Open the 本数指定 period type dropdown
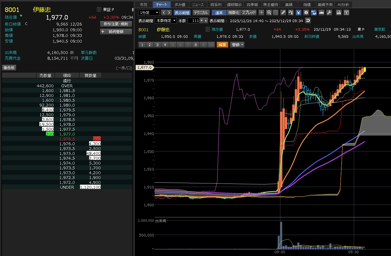Viewport: 391px width, 256px height. 166,20
